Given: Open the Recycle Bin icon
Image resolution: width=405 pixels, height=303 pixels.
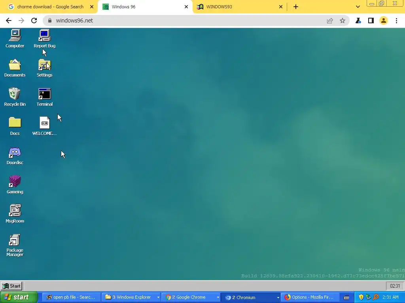Looking at the screenshot, I should click(15, 97).
